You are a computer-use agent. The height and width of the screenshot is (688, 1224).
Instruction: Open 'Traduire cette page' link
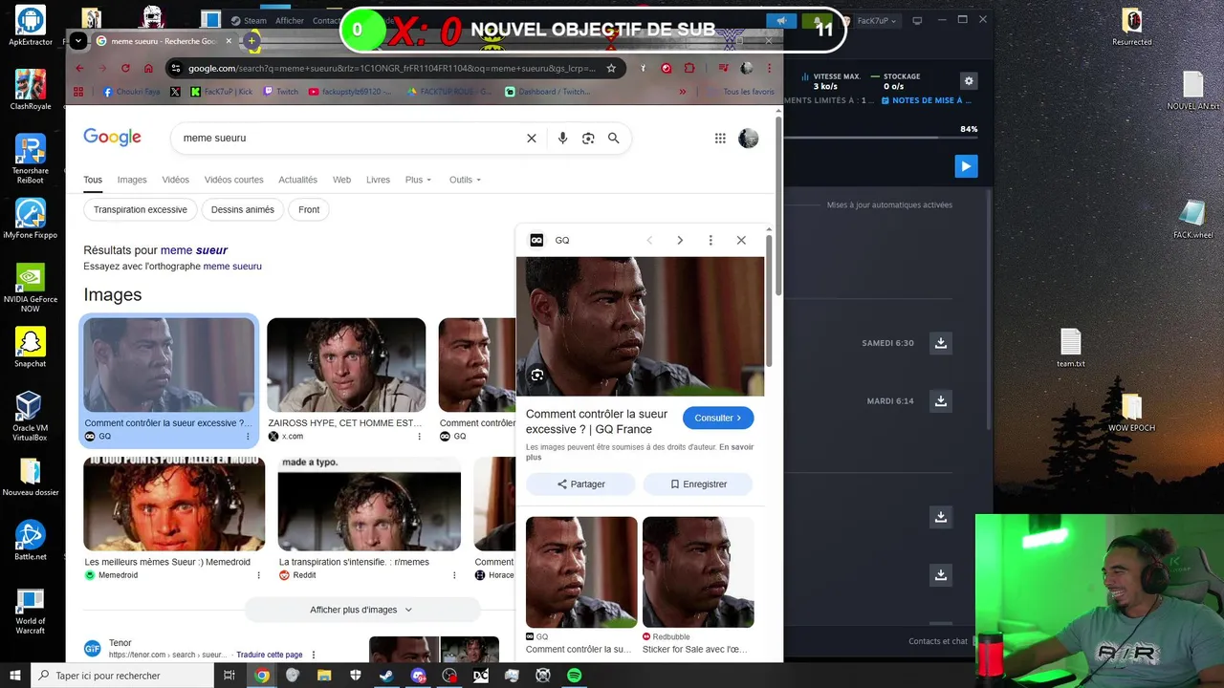[270, 656]
